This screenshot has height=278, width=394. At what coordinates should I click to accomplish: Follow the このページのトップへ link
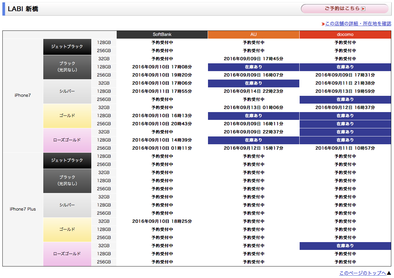(363, 273)
